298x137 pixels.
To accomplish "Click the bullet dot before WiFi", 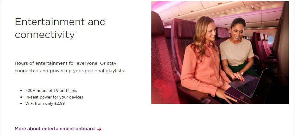I will click(21, 104).
